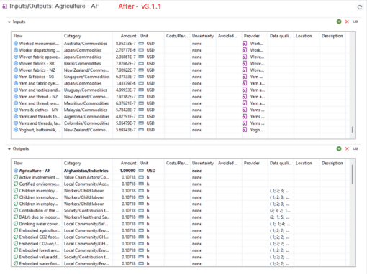Viewport: 367px width, 274px height.
Task: Click the refresh icon at top right
Action: pos(360,7)
